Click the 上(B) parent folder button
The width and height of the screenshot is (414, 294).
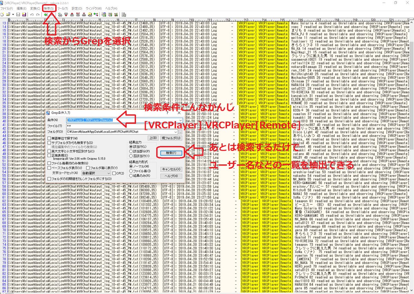[x=152, y=138]
